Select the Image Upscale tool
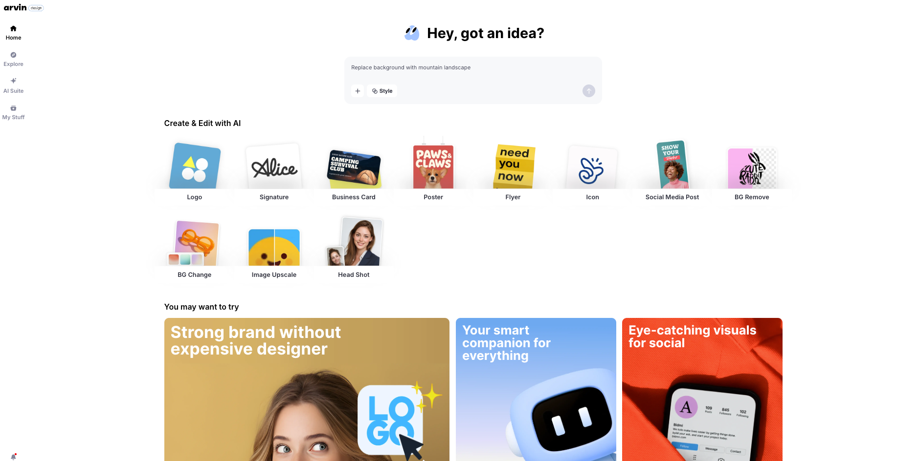 (274, 249)
